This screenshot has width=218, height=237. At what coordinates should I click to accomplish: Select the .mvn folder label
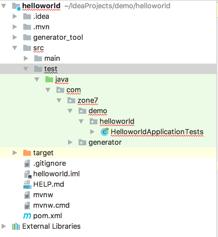tap(41, 27)
